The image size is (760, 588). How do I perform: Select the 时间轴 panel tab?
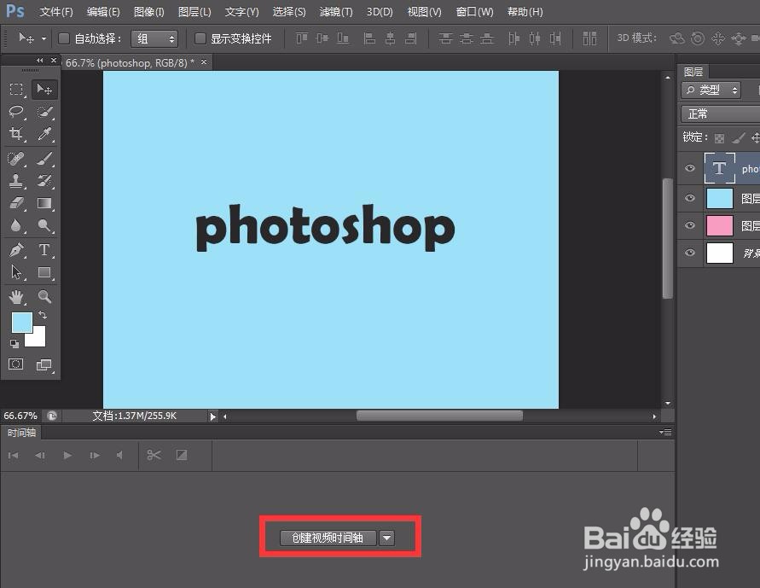tap(21, 433)
